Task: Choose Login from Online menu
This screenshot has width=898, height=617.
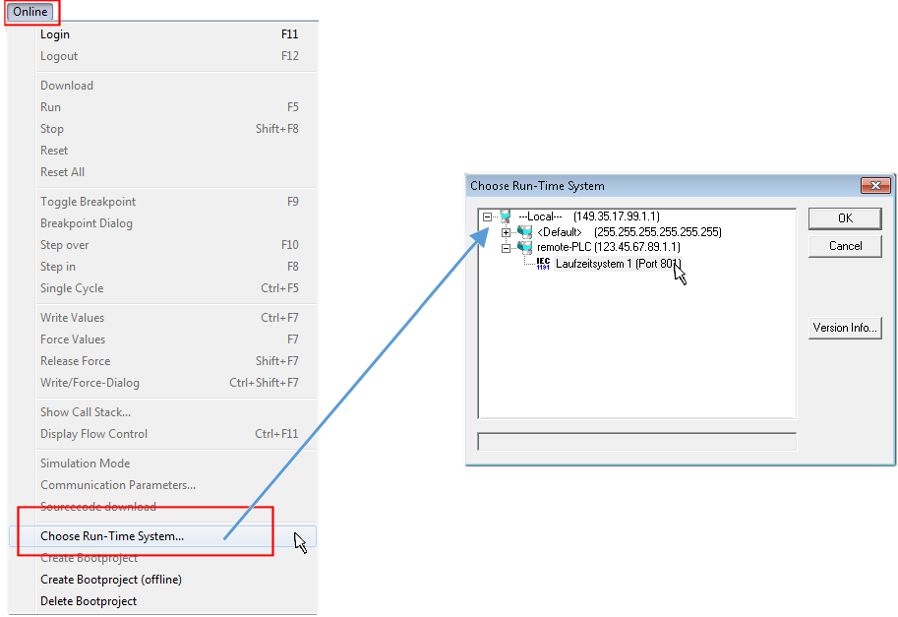Action: (55, 34)
